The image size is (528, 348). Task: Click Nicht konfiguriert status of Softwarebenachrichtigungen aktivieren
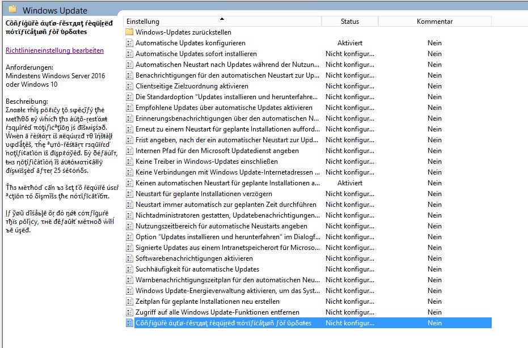point(350,258)
